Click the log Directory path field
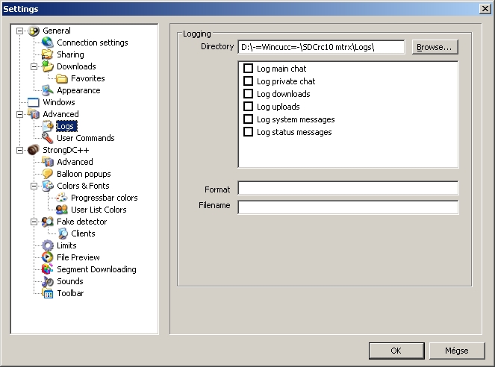The height and width of the screenshot is (367, 495). click(x=321, y=47)
